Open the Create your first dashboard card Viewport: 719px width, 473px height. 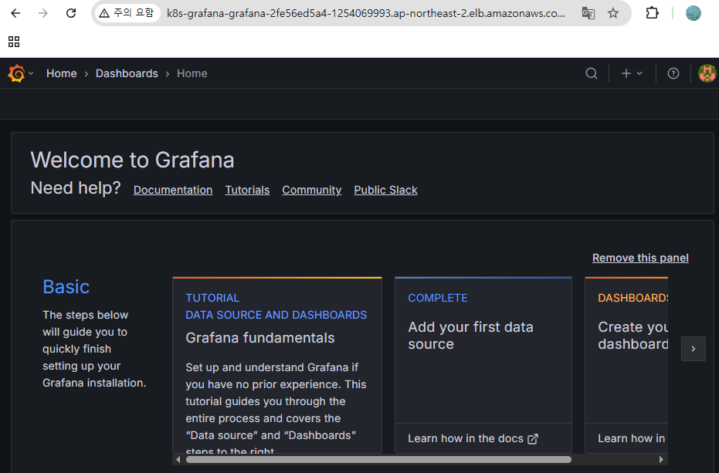(626, 365)
